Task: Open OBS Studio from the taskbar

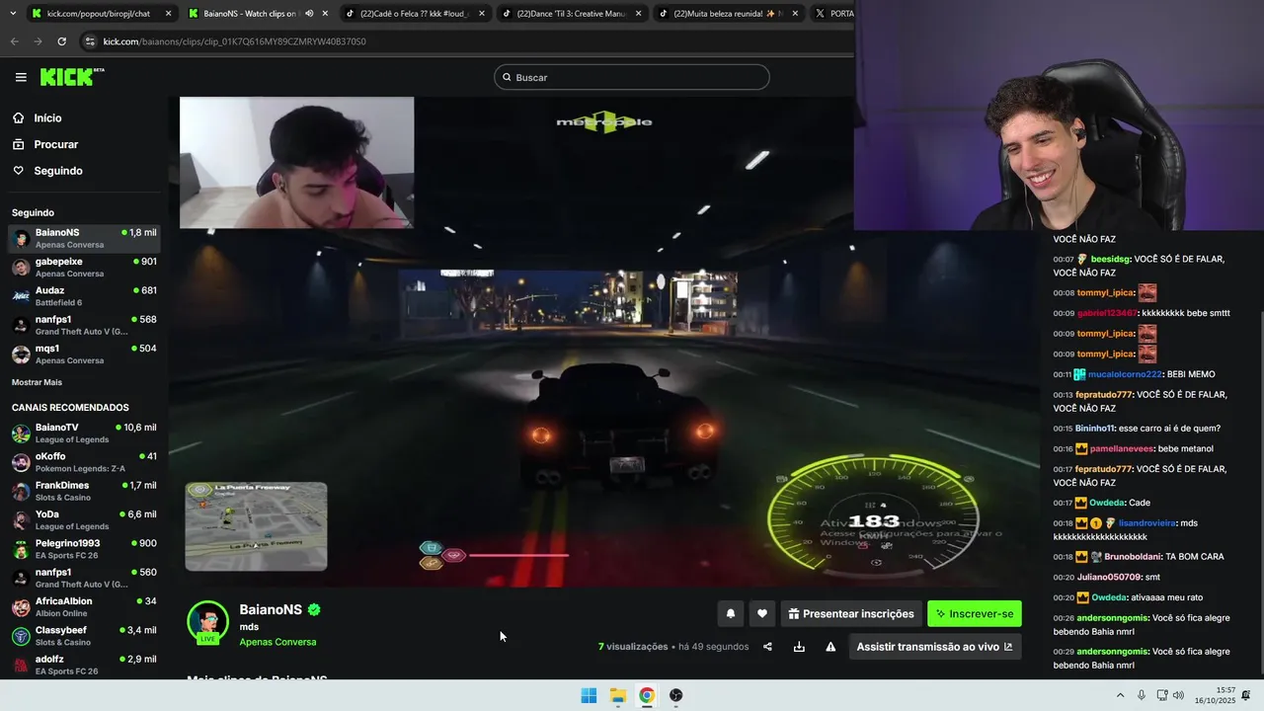Action: tap(675, 695)
